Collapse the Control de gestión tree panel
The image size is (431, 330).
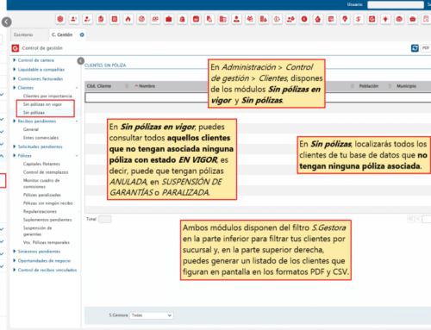point(81,61)
